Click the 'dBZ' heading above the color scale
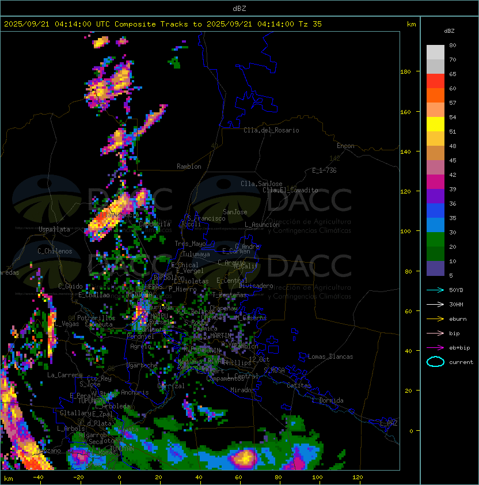 pyautogui.click(x=449, y=31)
